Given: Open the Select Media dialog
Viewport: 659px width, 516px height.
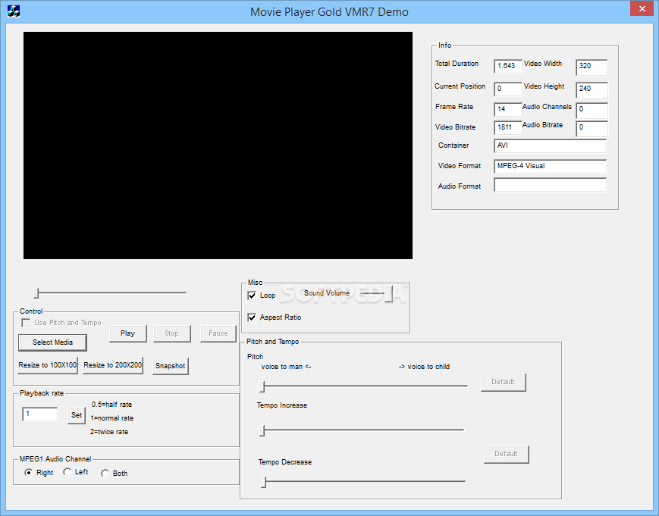Looking at the screenshot, I should coord(52,342).
